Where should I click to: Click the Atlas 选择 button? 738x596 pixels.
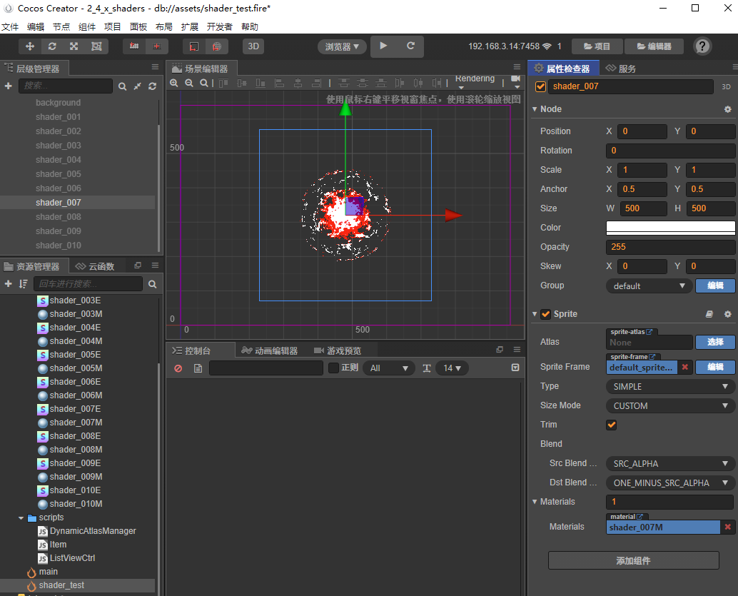[x=715, y=343]
